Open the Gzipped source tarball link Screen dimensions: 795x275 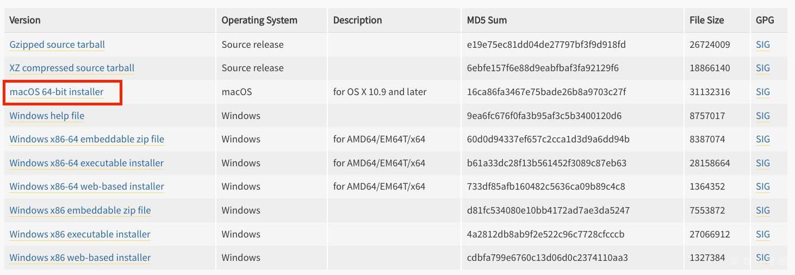(x=57, y=45)
